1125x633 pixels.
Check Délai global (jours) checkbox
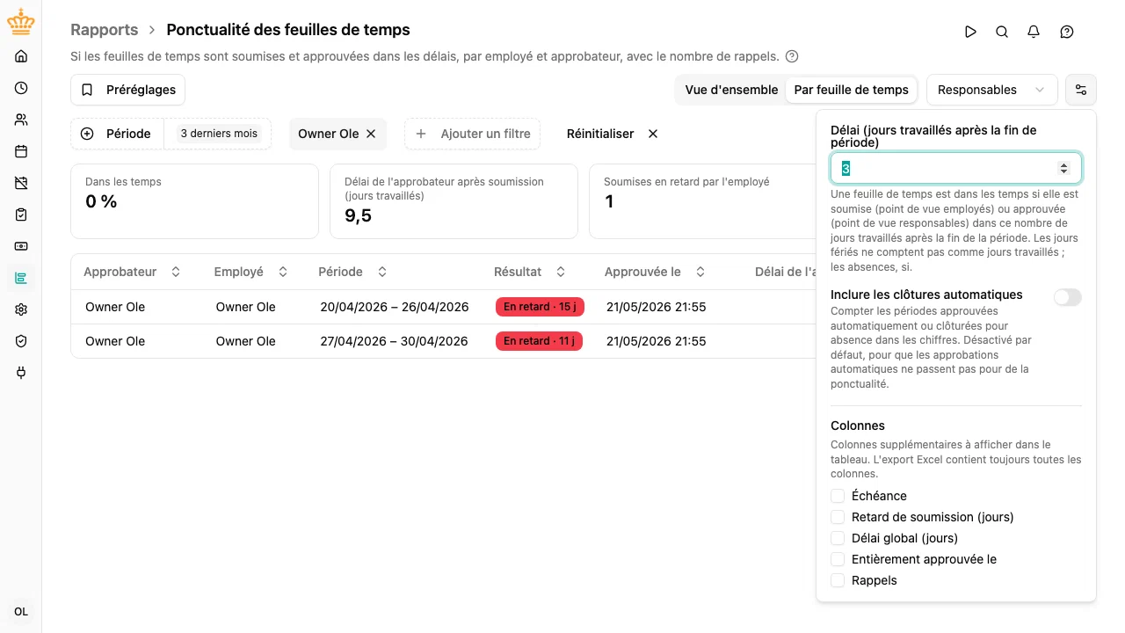coord(838,538)
